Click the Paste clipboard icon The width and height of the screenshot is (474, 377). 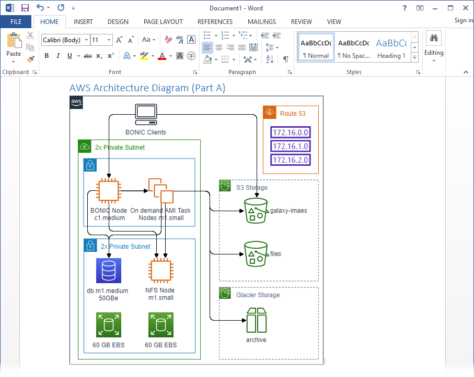(14, 41)
